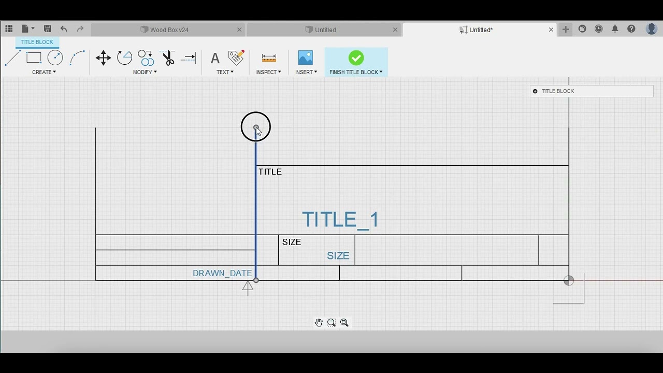Image resolution: width=663 pixels, height=373 pixels.
Task: Select the Zoom Window tool
Action: point(331,323)
